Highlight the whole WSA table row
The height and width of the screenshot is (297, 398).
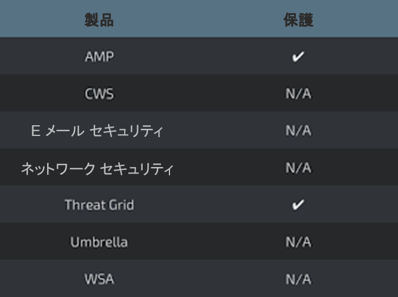199,279
